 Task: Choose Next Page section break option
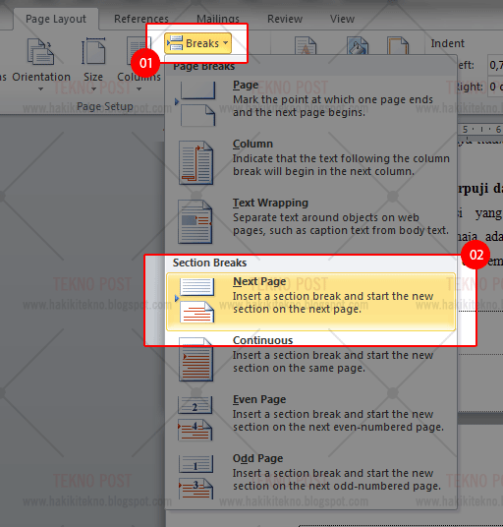pos(310,302)
